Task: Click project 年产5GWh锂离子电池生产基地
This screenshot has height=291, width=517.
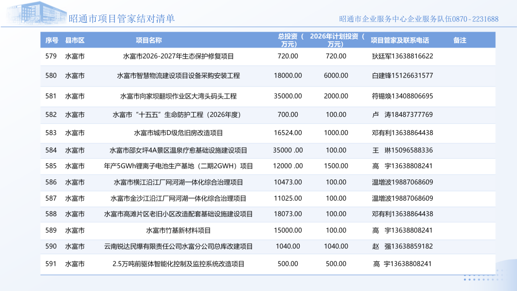Action: (x=179, y=166)
